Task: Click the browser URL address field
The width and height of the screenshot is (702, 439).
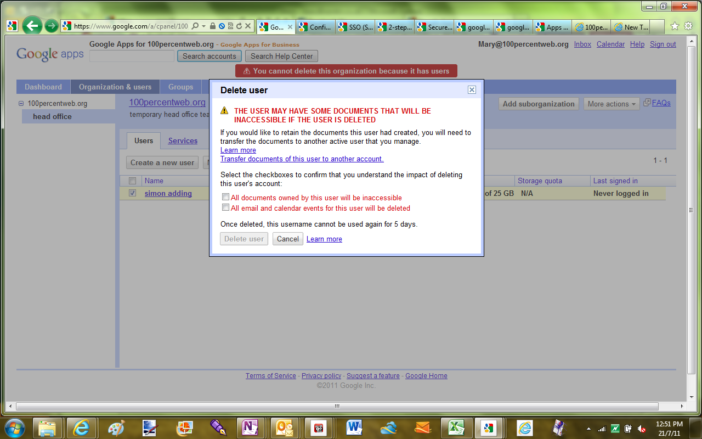Action: pos(131,26)
